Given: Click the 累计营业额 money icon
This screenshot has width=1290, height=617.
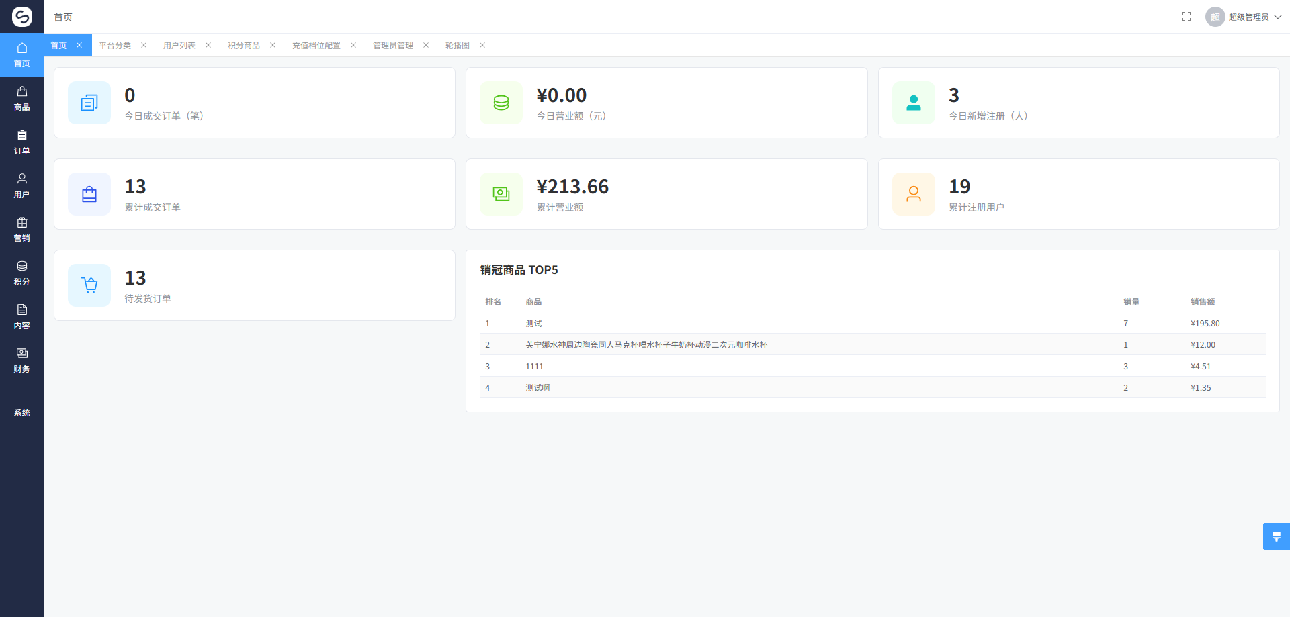Looking at the screenshot, I should 501,194.
